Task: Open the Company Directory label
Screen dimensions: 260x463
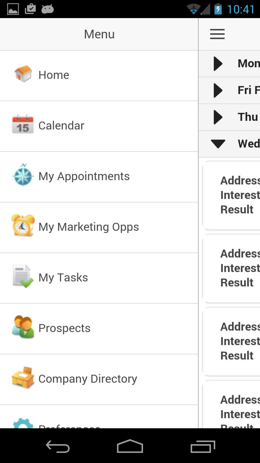Action: (x=88, y=379)
